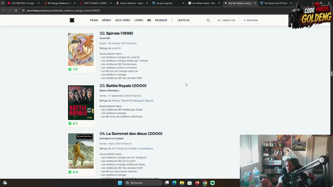This screenshot has height=187, width=333.
Task: Expand the tab search dropdown arrow
Action: point(3,3)
